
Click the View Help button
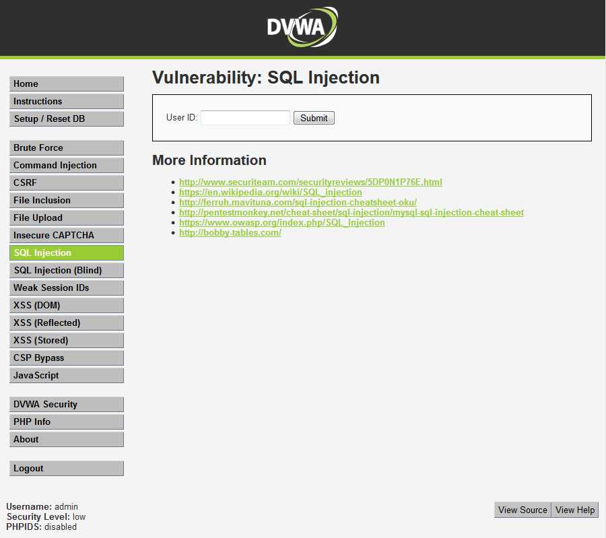(x=575, y=510)
